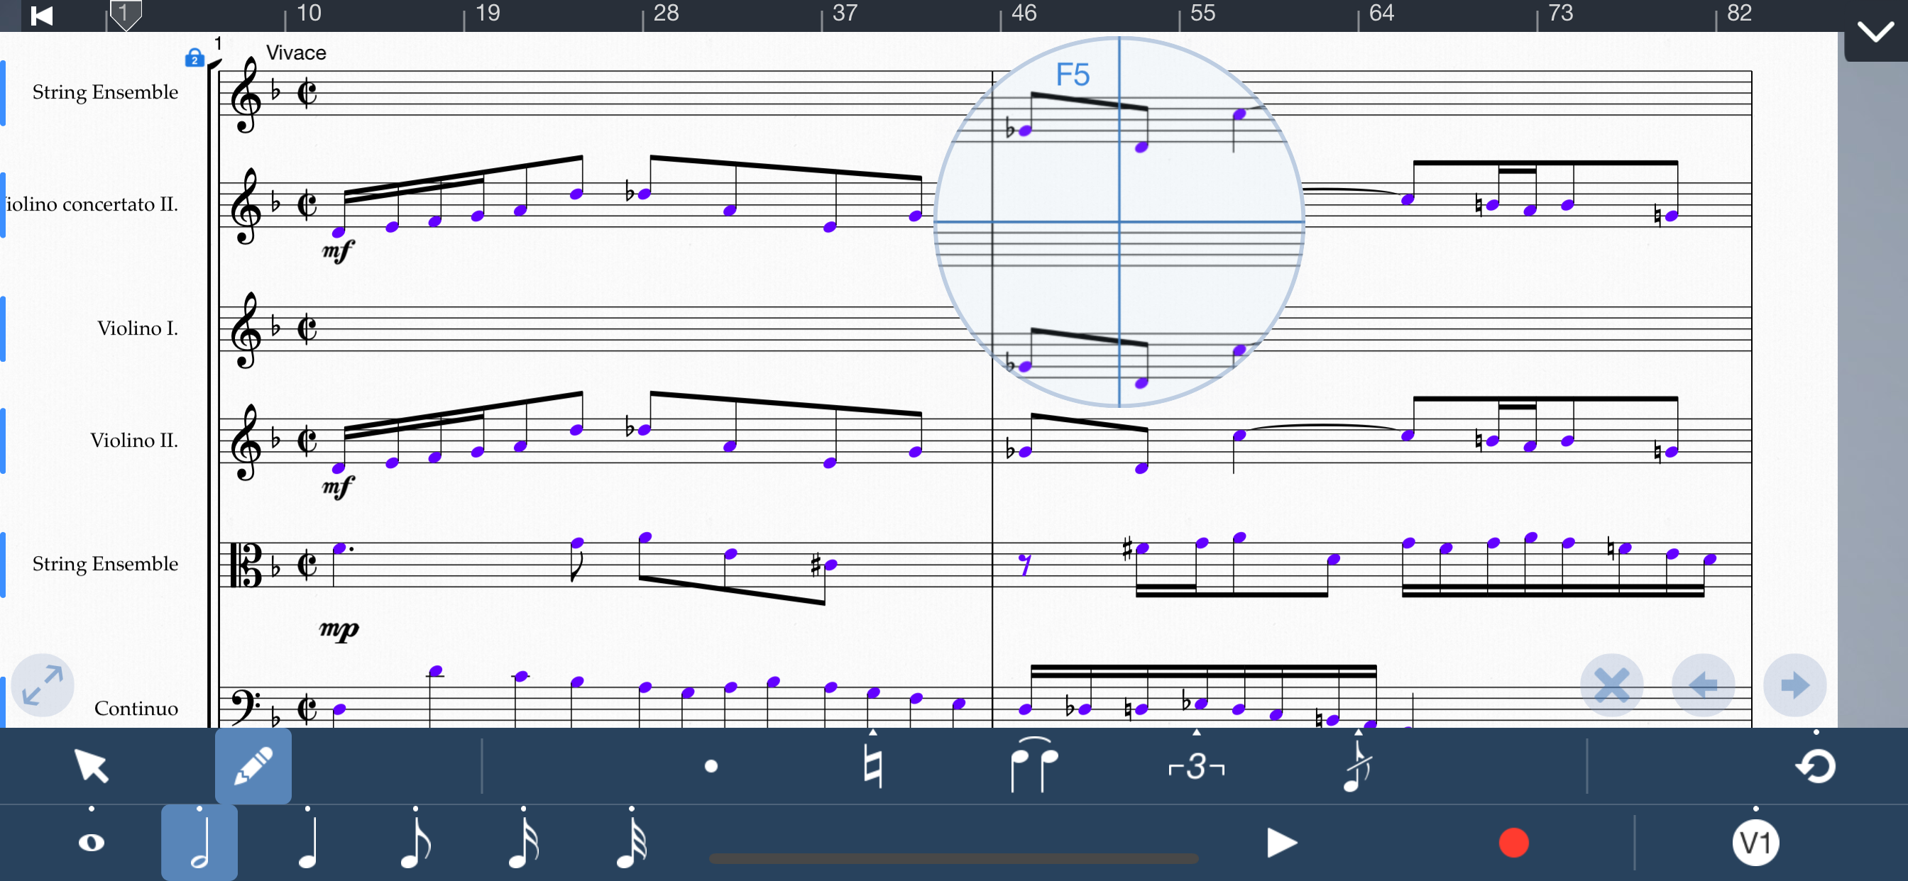Switch voice with V1 button
The height and width of the screenshot is (881, 1908).
pyautogui.click(x=1755, y=843)
